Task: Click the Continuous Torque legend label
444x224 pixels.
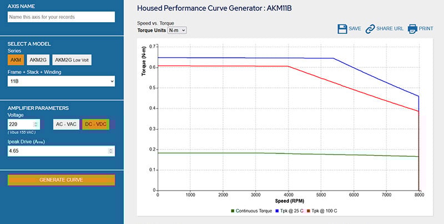Action: pyautogui.click(x=254, y=211)
